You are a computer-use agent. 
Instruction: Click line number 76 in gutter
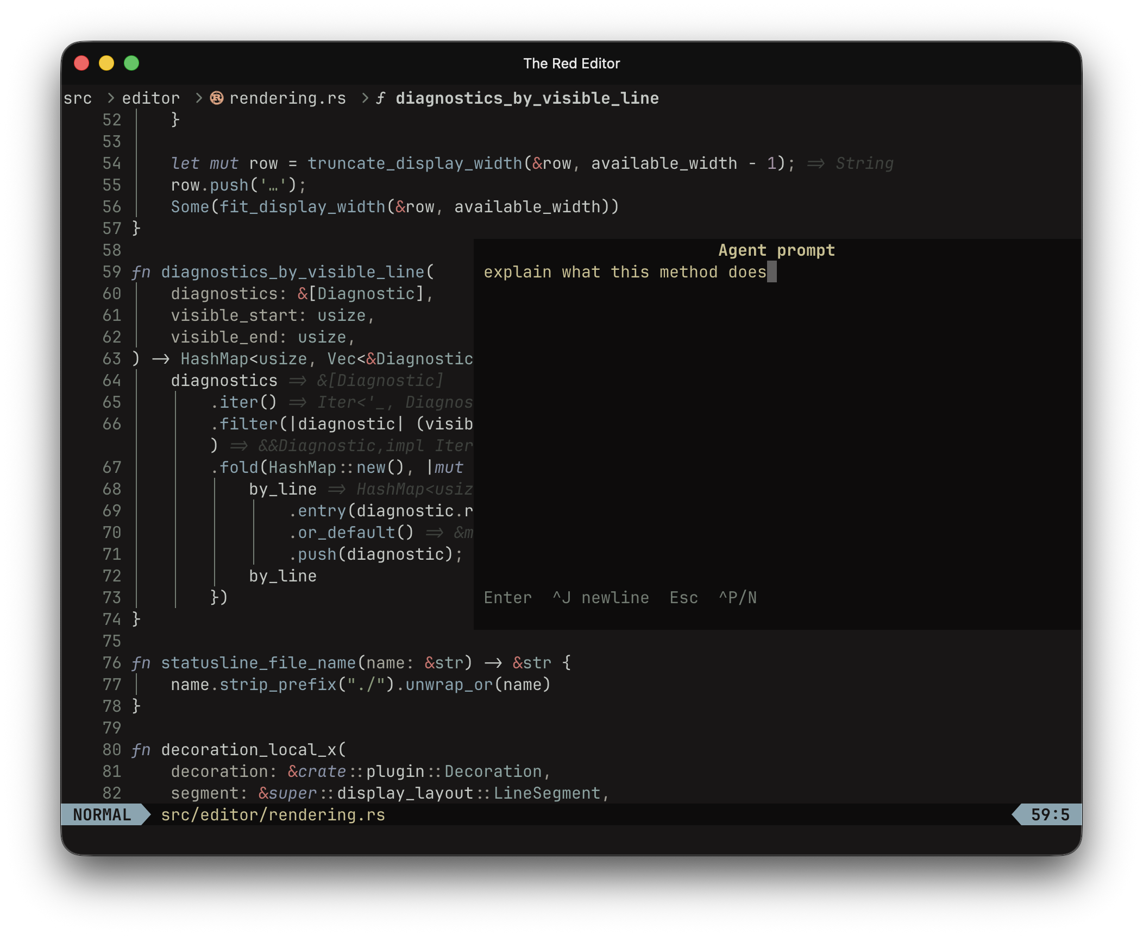point(111,663)
